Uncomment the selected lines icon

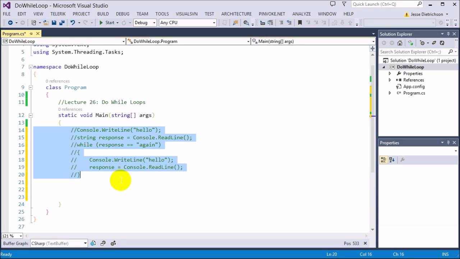pyautogui.click(x=289, y=22)
